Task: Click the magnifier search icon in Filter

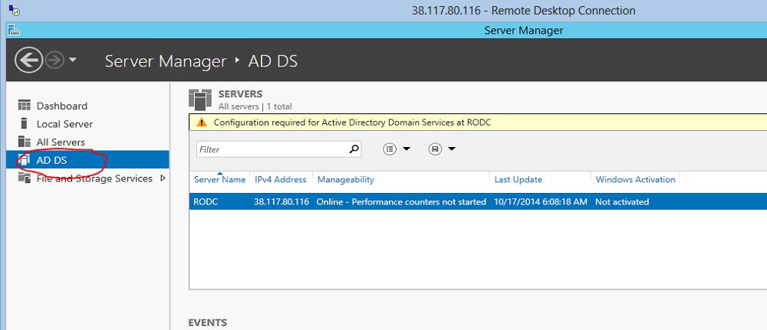Action: (x=354, y=149)
